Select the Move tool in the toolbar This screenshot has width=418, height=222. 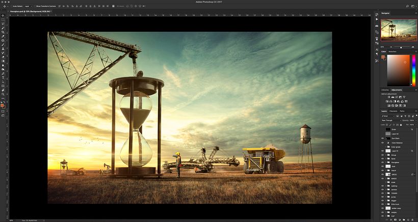[x=3, y=16]
